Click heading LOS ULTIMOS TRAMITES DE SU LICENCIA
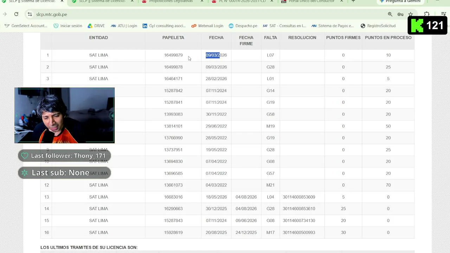Image resolution: width=450 pixels, height=253 pixels. (89, 248)
